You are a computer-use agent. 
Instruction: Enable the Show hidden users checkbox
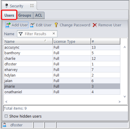6,116
